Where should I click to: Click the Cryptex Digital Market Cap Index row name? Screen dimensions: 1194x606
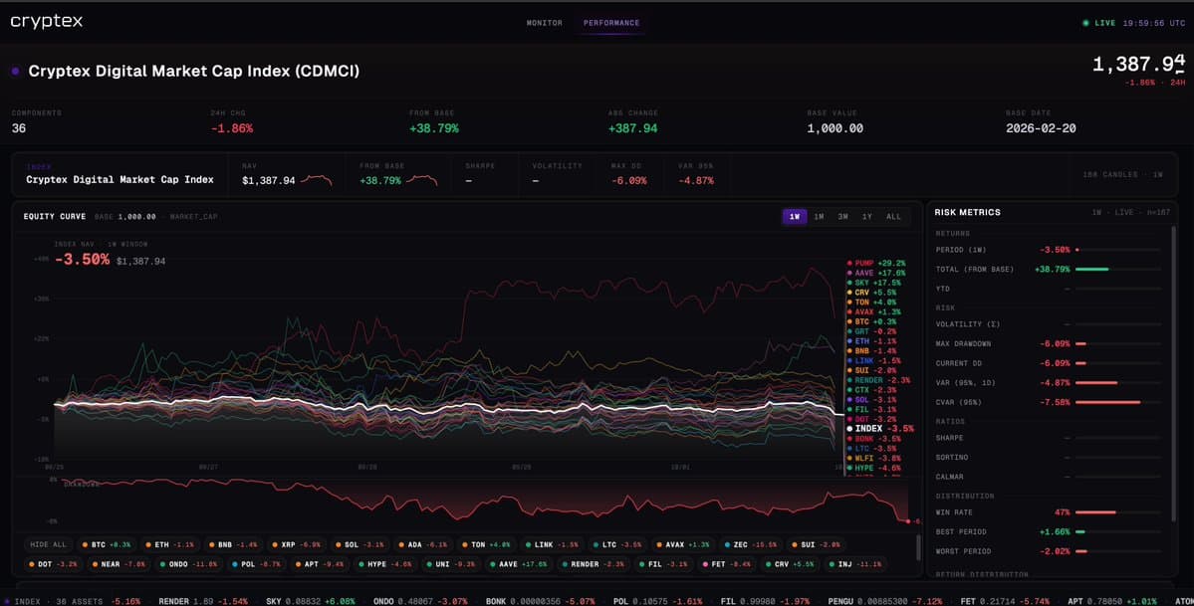coord(119,180)
